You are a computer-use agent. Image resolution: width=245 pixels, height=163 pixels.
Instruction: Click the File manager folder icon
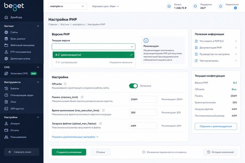pyautogui.click(x=6, y=45)
